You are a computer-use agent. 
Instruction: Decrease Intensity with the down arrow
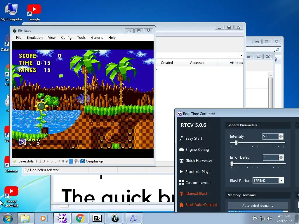tap(281, 138)
